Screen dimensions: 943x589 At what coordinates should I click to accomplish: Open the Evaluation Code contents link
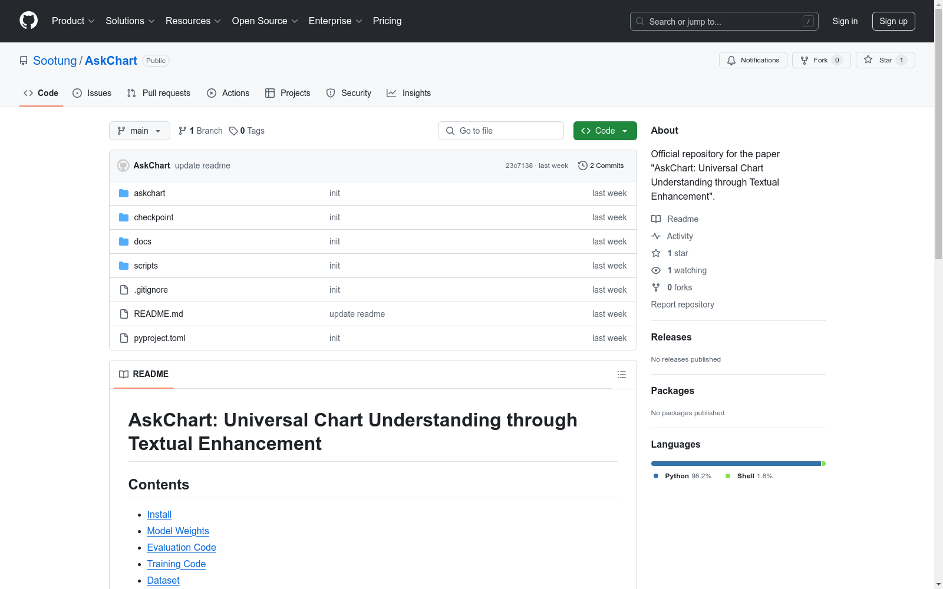(182, 548)
